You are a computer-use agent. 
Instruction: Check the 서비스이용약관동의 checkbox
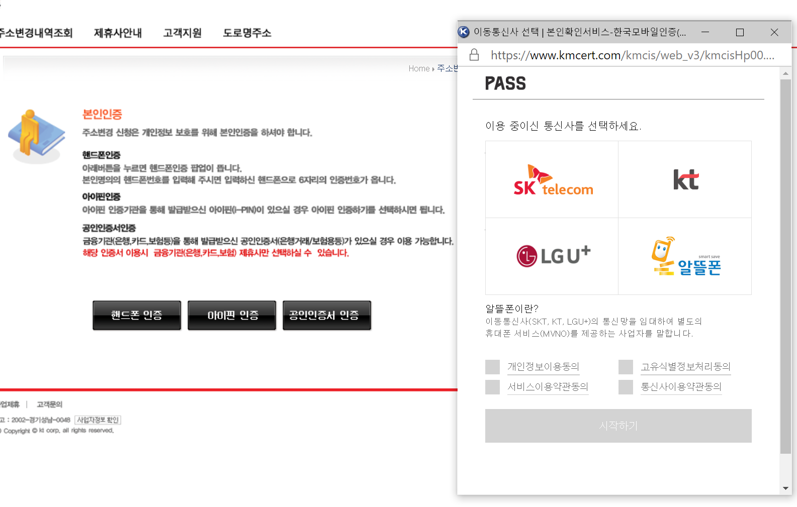click(492, 387)
